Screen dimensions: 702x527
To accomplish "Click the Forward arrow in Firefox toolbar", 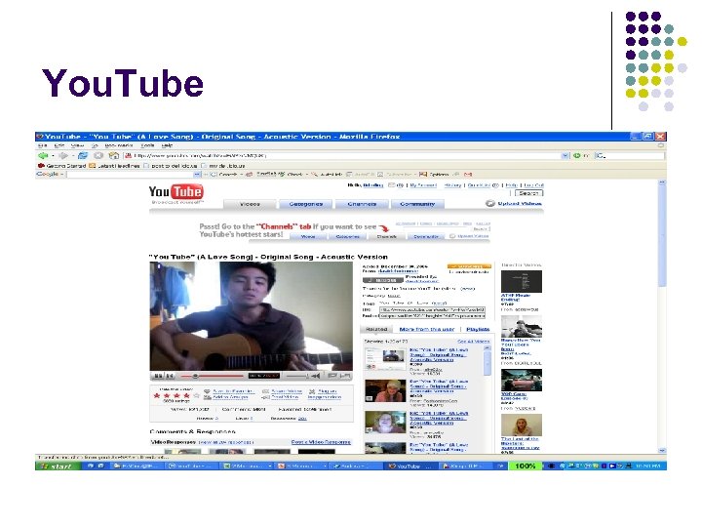I will [x=63, y=155].
